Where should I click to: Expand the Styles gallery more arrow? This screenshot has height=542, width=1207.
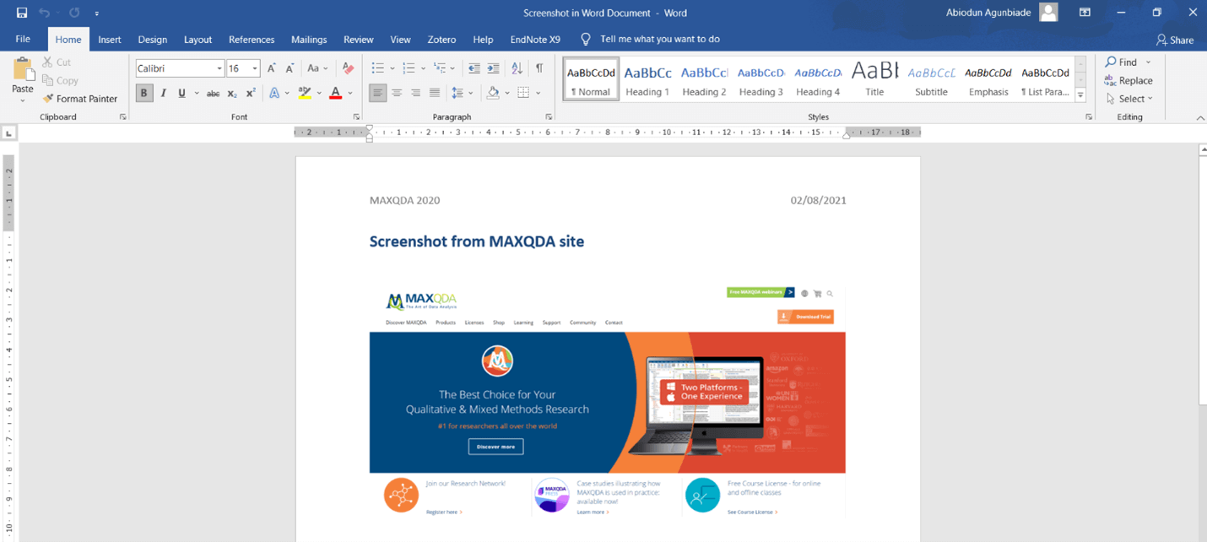tap(1080, 96)
